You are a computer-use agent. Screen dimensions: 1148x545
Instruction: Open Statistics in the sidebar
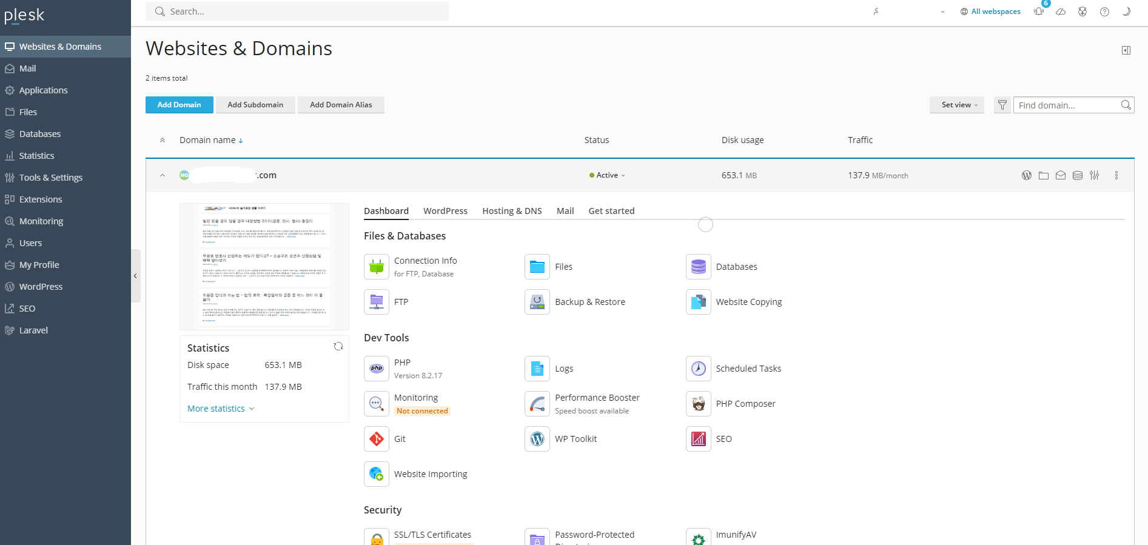coord(65,156)
